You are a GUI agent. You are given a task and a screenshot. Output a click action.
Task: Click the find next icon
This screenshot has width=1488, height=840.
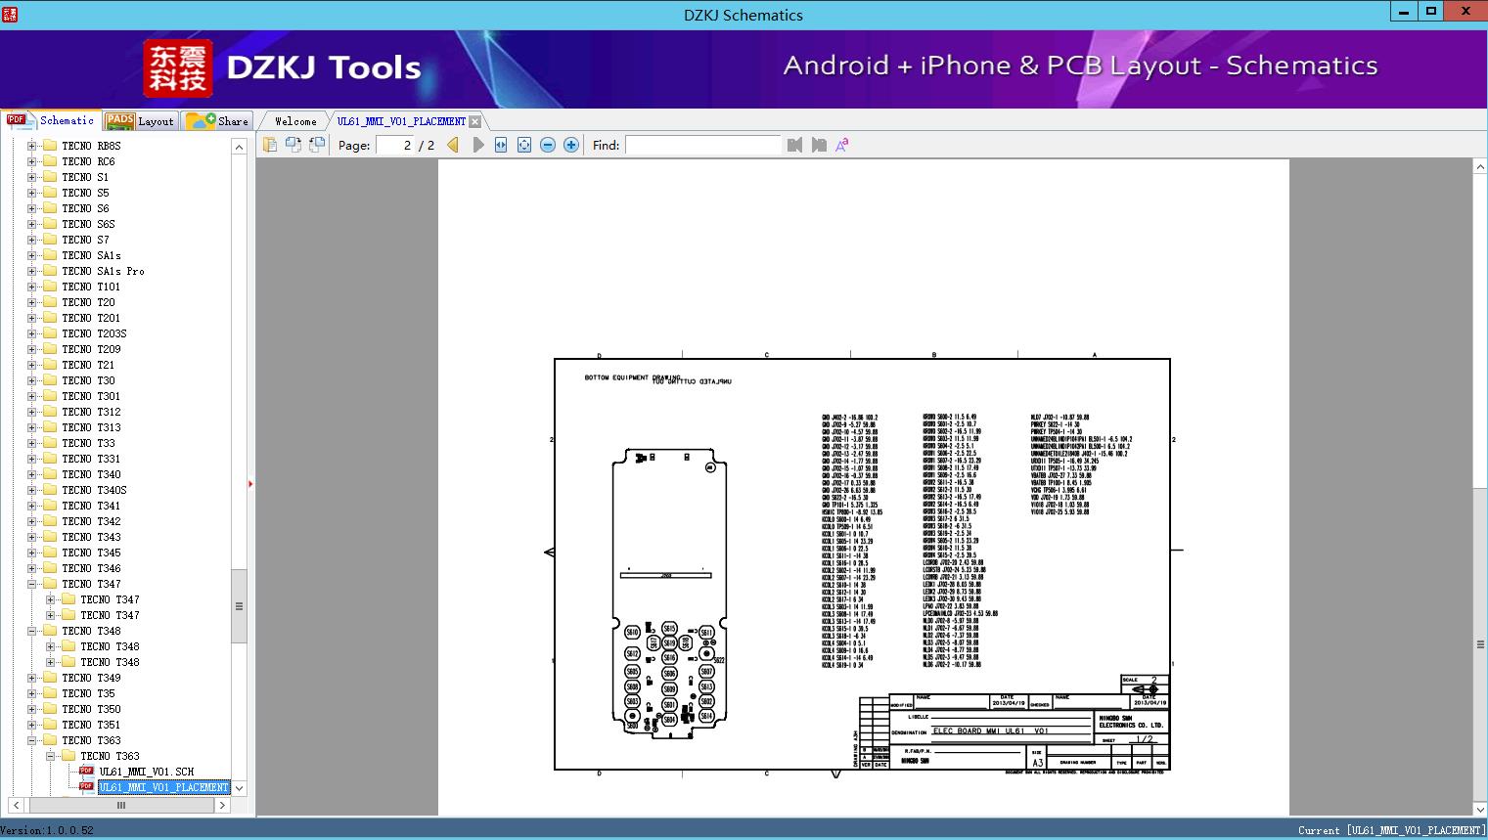click(819, 145)
